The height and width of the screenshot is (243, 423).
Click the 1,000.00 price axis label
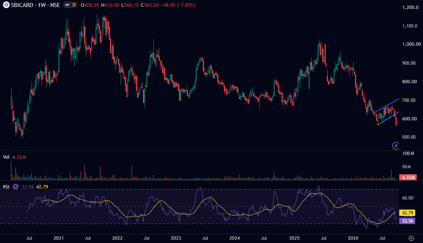[x=411, y=44]
